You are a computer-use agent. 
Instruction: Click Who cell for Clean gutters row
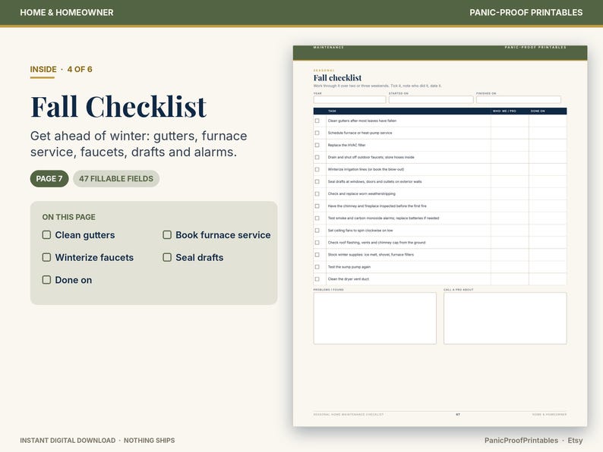510,121
